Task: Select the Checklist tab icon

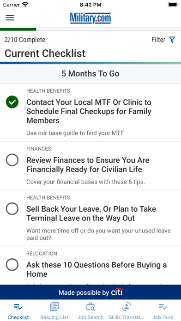Action: (x=18, y=307)
